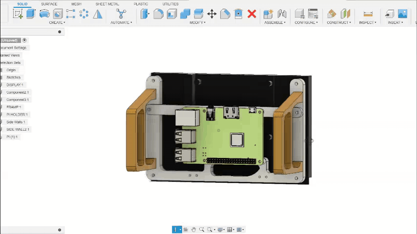Select the Shell tool
Image resolution: width=417 pixels, height=234 pixels.
pos(172,14)
